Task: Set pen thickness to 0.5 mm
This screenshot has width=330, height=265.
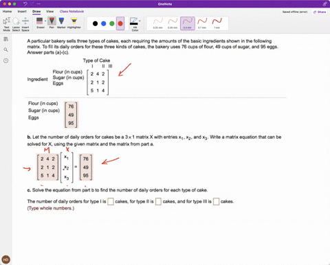Action: [x=188, y=23]
